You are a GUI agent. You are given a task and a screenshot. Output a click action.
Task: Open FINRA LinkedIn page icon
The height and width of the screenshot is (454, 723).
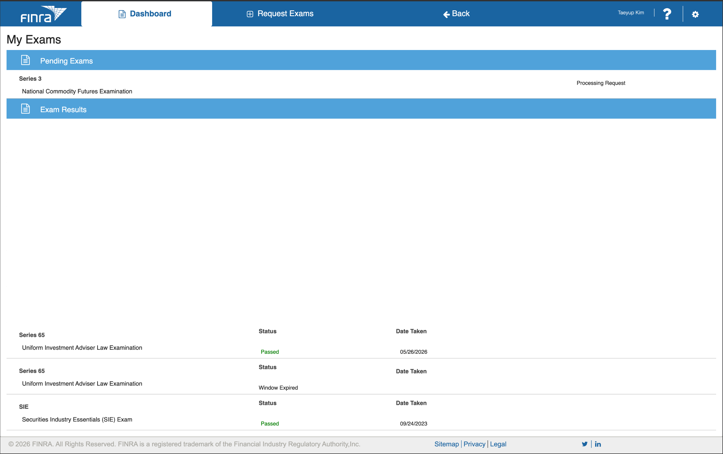[x=598, y=444]
